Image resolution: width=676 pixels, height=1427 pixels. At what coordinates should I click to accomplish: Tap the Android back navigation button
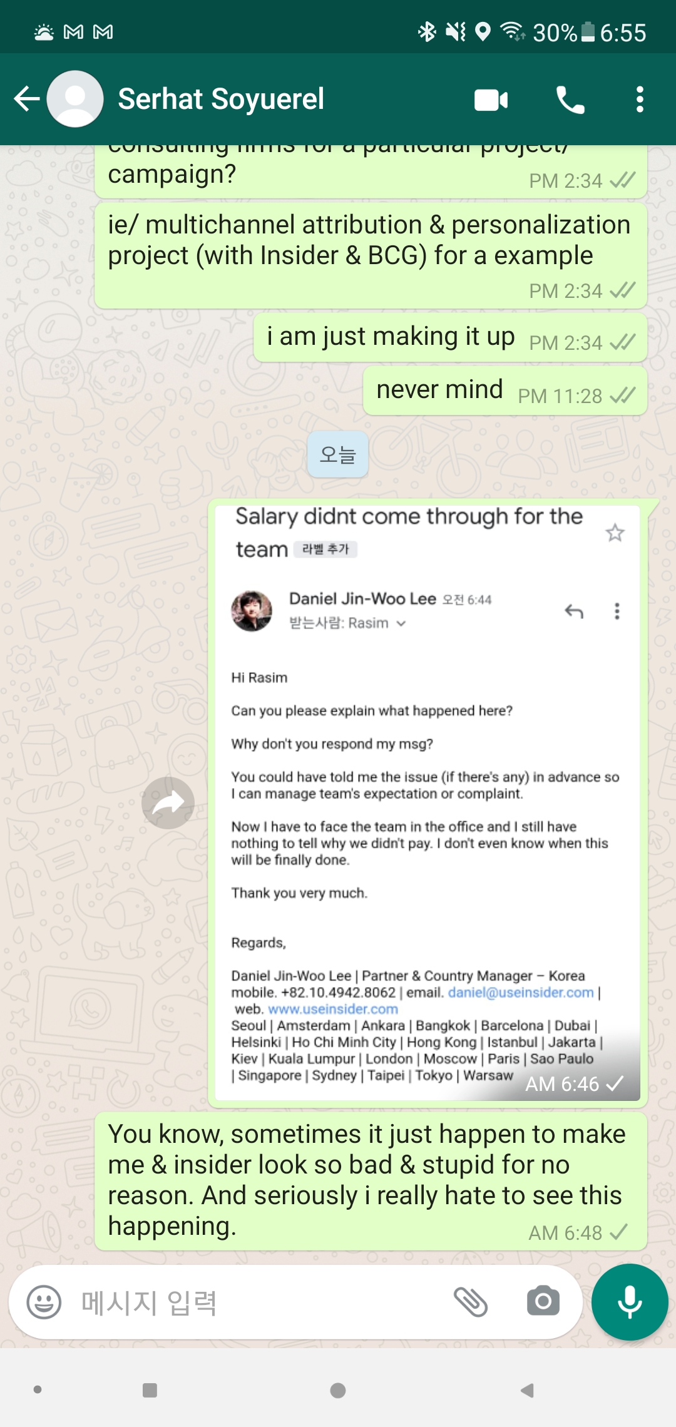[x=527, y=1390]
